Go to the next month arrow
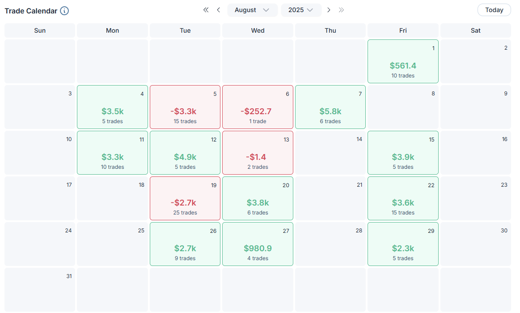The image size is (520, 313). [329, 10]
